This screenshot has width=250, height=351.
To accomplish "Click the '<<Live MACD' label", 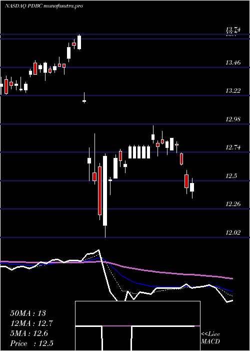I will point(210,338).
